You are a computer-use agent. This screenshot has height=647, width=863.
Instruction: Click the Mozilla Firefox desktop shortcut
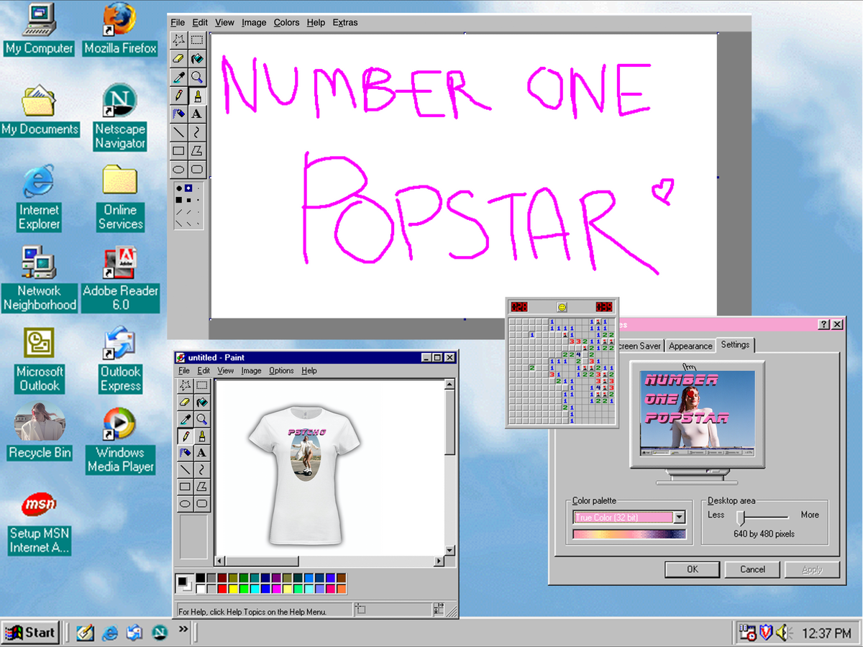point(120,29)
